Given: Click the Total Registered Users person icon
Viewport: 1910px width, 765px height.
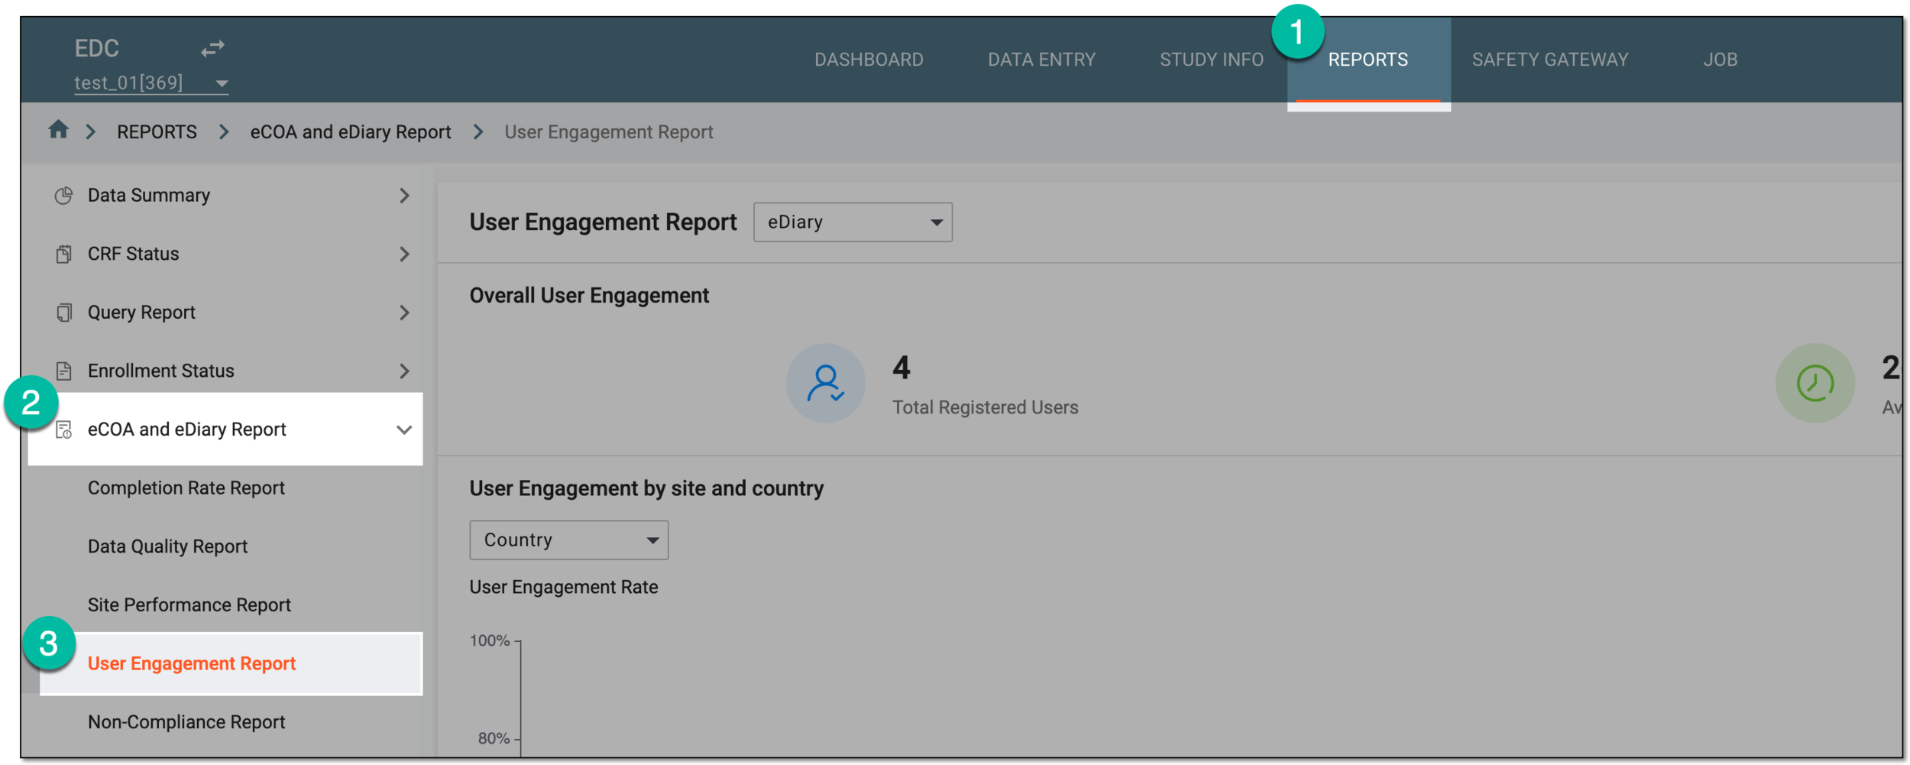Looking at the screenshot, I should click(826, 383).
